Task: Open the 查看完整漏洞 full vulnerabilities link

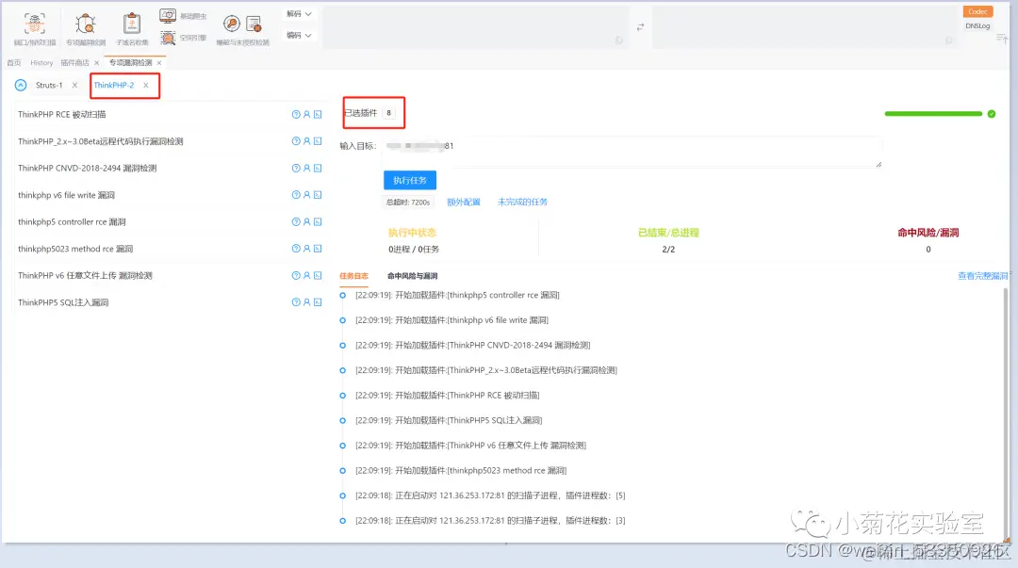Action: (983, 276)
